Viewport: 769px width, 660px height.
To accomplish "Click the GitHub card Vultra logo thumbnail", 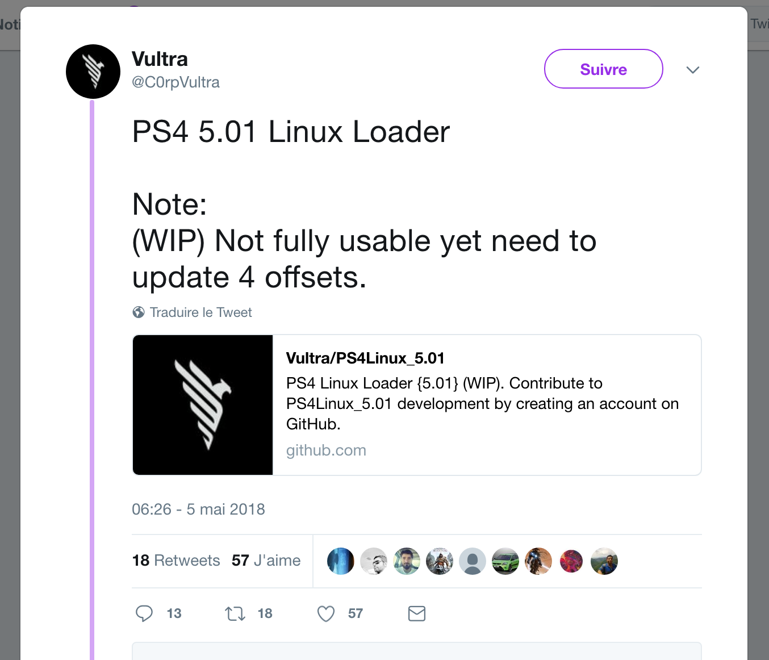I will pyautogui.click(x=203, y=404).
